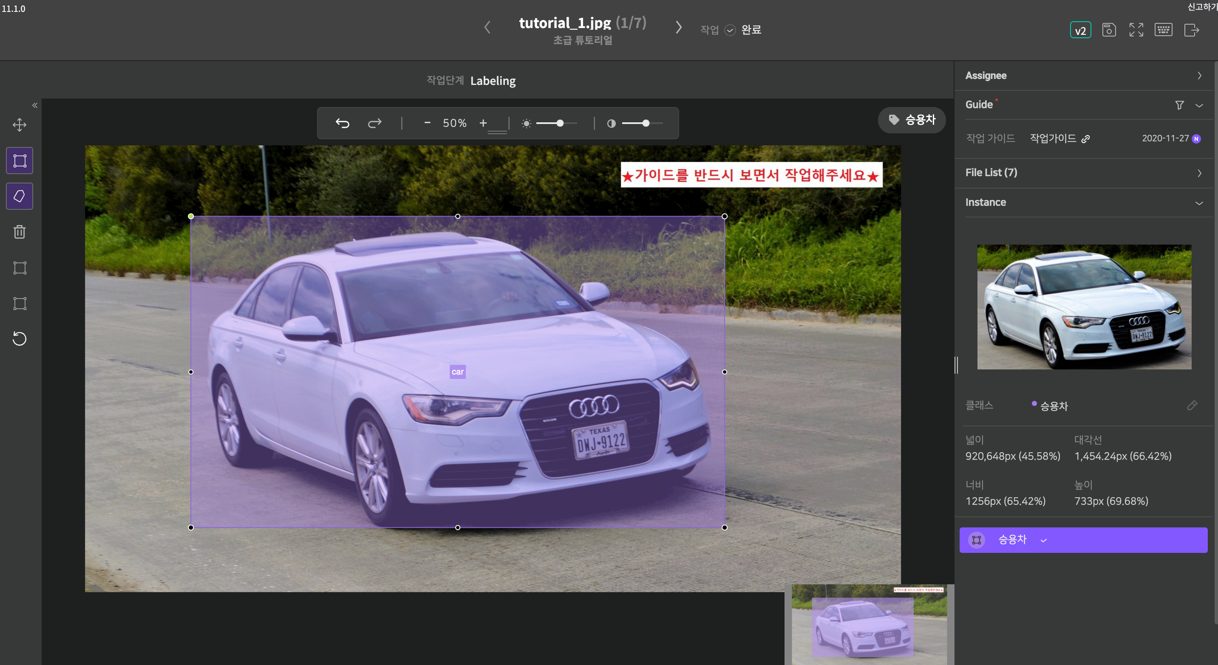The width and height of the screenshot is (1218, 665).
Task: Click the bottom-right box corner handle
Action: point(724,527)
